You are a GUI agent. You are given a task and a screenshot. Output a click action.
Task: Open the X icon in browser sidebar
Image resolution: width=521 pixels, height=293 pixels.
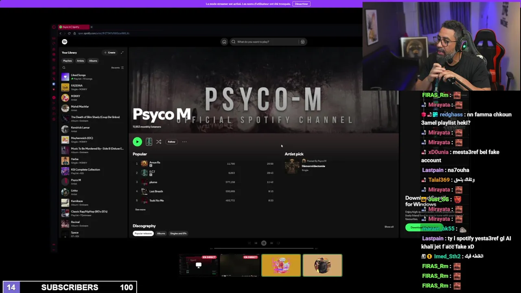click(x=54, y=78)
